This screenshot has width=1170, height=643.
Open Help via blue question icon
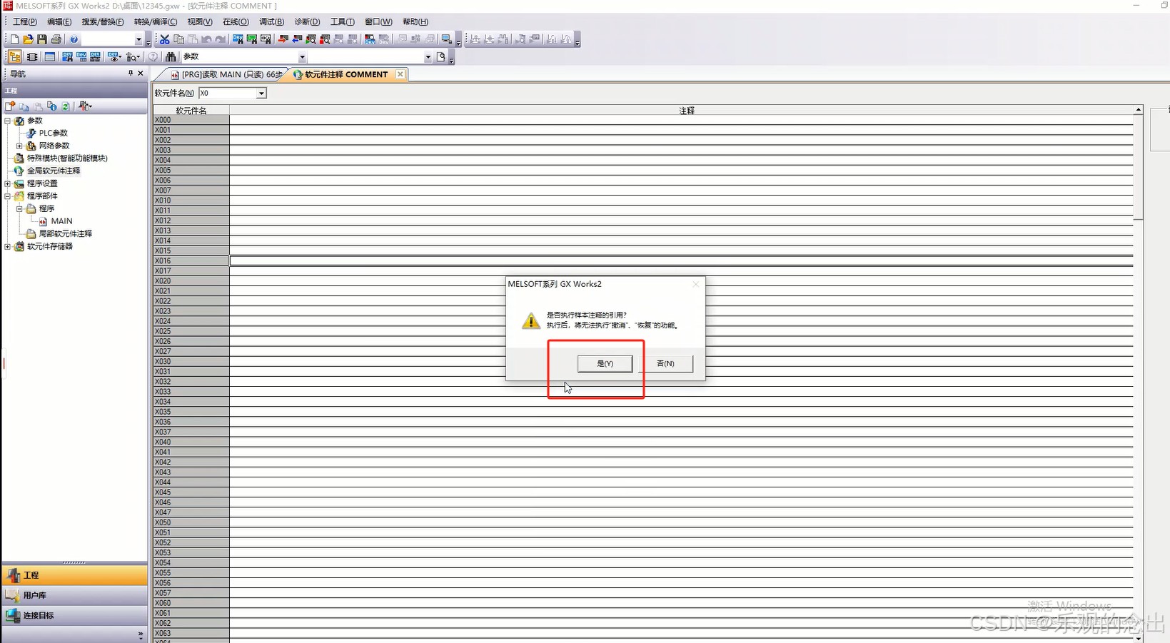[74, 39]
